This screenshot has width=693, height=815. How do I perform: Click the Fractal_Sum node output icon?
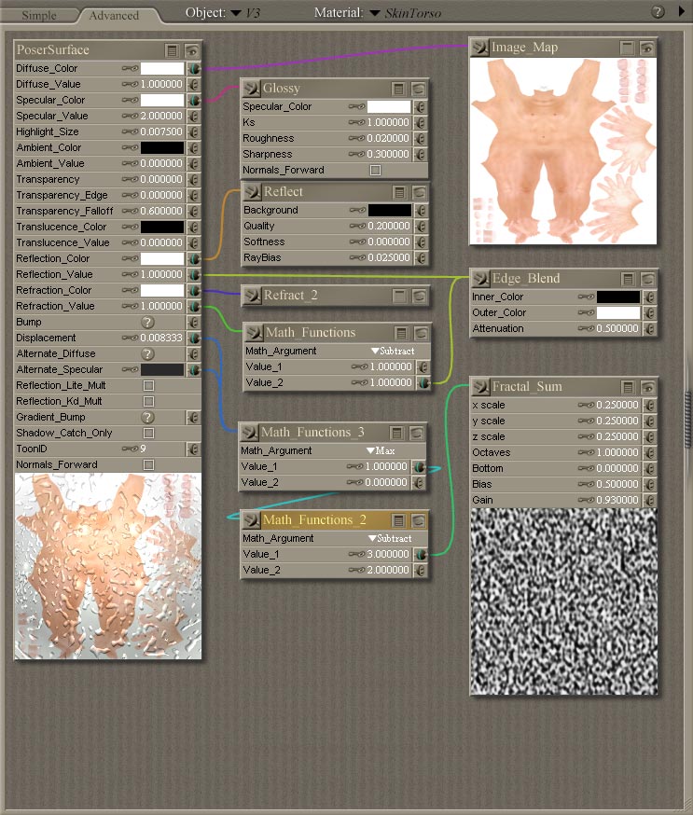[x=481, y=387]
